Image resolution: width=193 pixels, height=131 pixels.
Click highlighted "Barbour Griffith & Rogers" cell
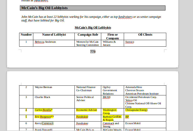(x=112, y=118)
